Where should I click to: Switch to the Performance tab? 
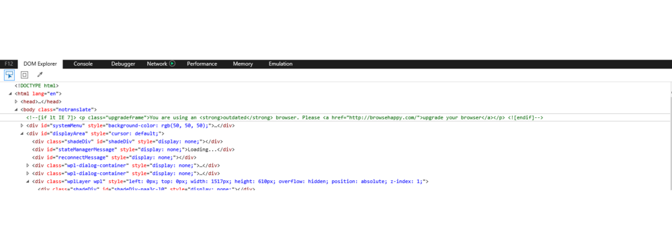click(x=202, y=64)
